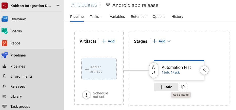Click the KD project avatar icon
236x110 pixels.
click(x=5, y=6)
